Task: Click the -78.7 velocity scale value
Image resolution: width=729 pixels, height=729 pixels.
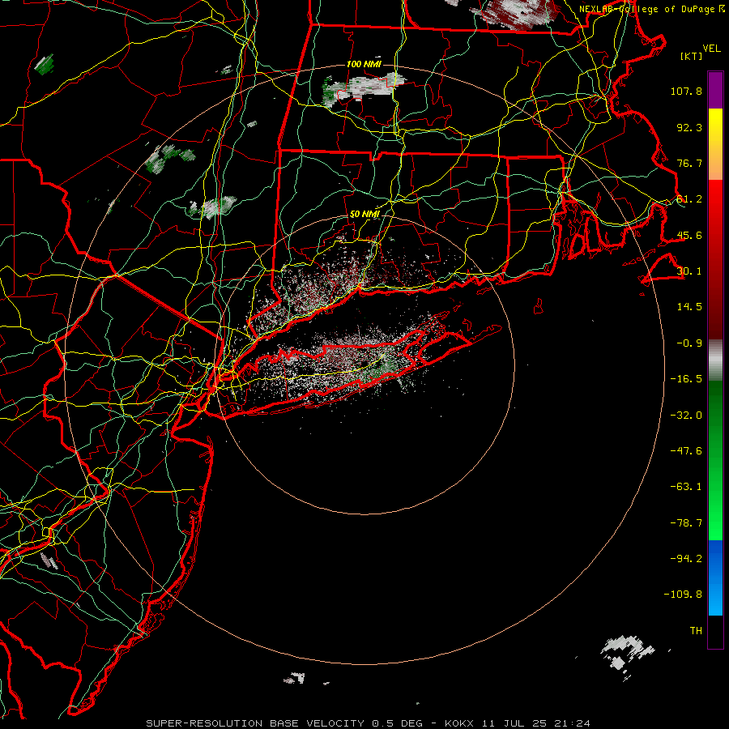Action: tap(686, 523)
